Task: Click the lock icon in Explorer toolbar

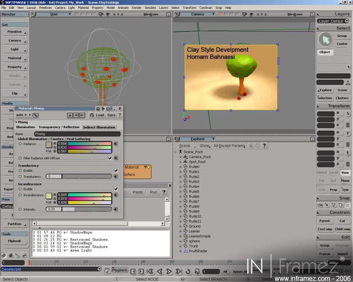Action: click(x=251, y=145)
